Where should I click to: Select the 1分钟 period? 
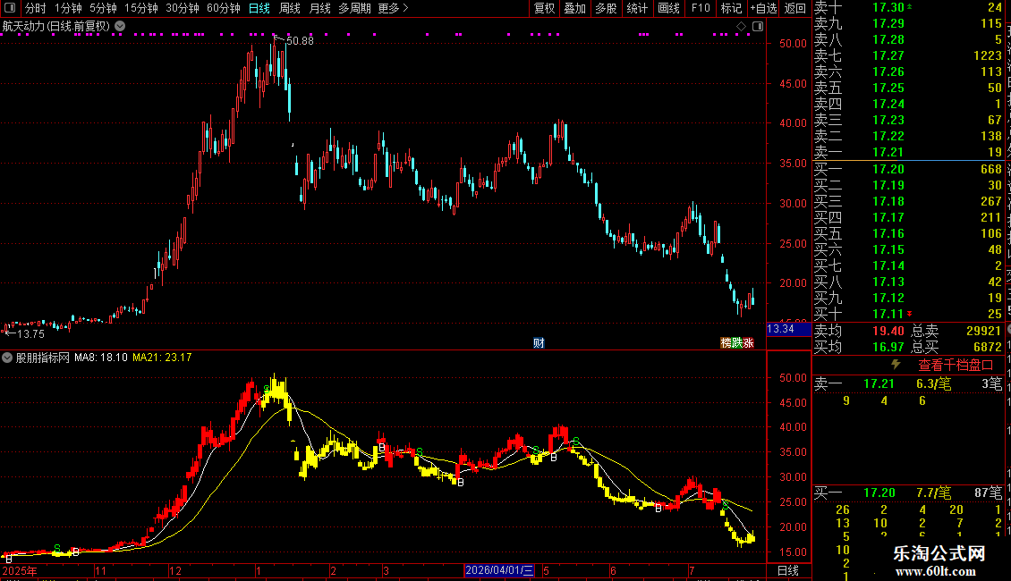[68, 8]
